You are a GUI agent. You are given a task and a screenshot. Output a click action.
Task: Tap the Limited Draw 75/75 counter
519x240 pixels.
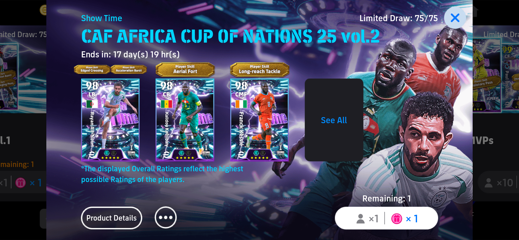click(399, 18)
